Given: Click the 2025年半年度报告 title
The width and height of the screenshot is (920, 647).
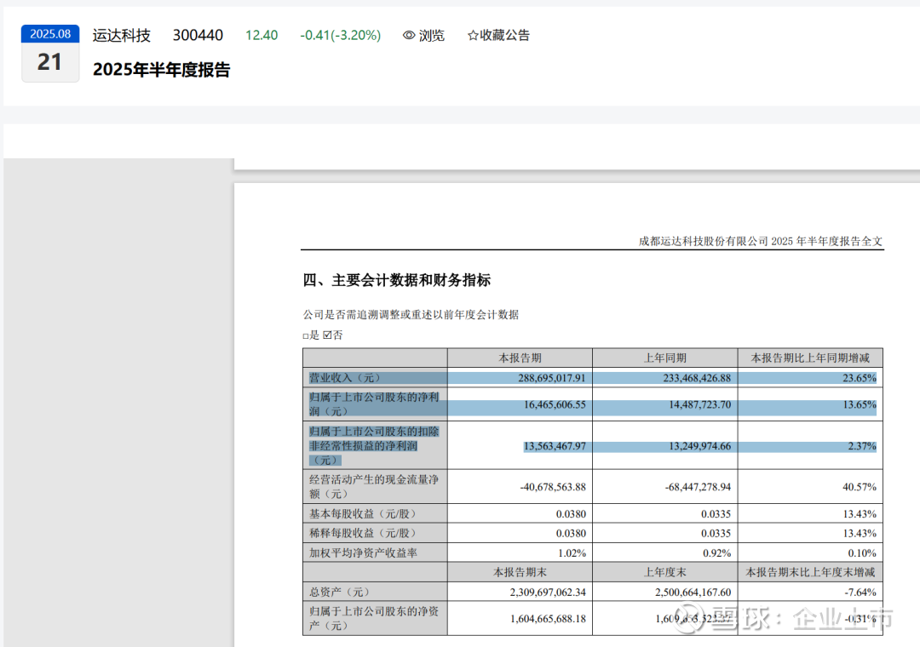Looking at the screenshot, I should tap(161, 71).
